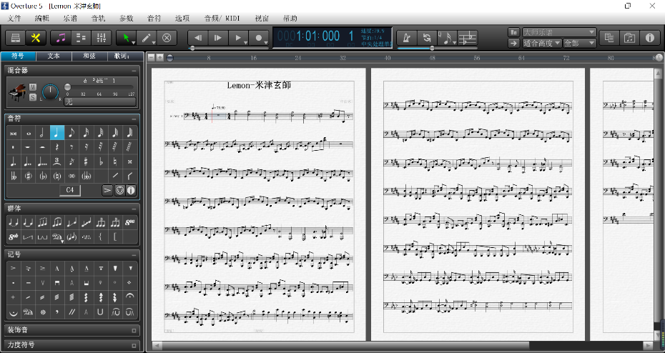Toggle the info button in note palette
The image size is (665, 353).
coord(131,191)
